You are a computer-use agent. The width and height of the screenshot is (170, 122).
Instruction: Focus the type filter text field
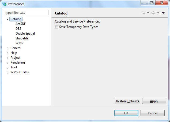tap(26, 13)
